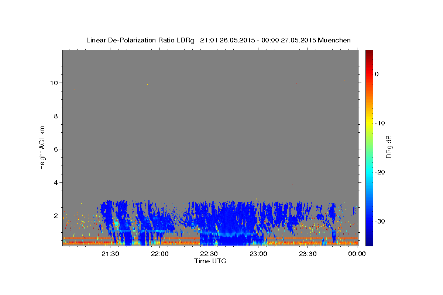443x295 pixels.
Task: Click the 'Height AGL km' axis label
Action: pyautogui.click(x=42, y=147)
